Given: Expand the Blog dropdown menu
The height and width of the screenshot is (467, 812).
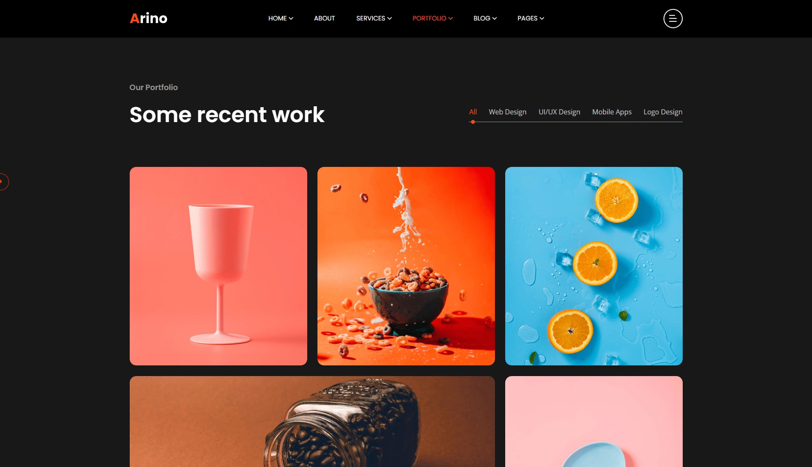Looking at the screenshot, I should [485, 18].
